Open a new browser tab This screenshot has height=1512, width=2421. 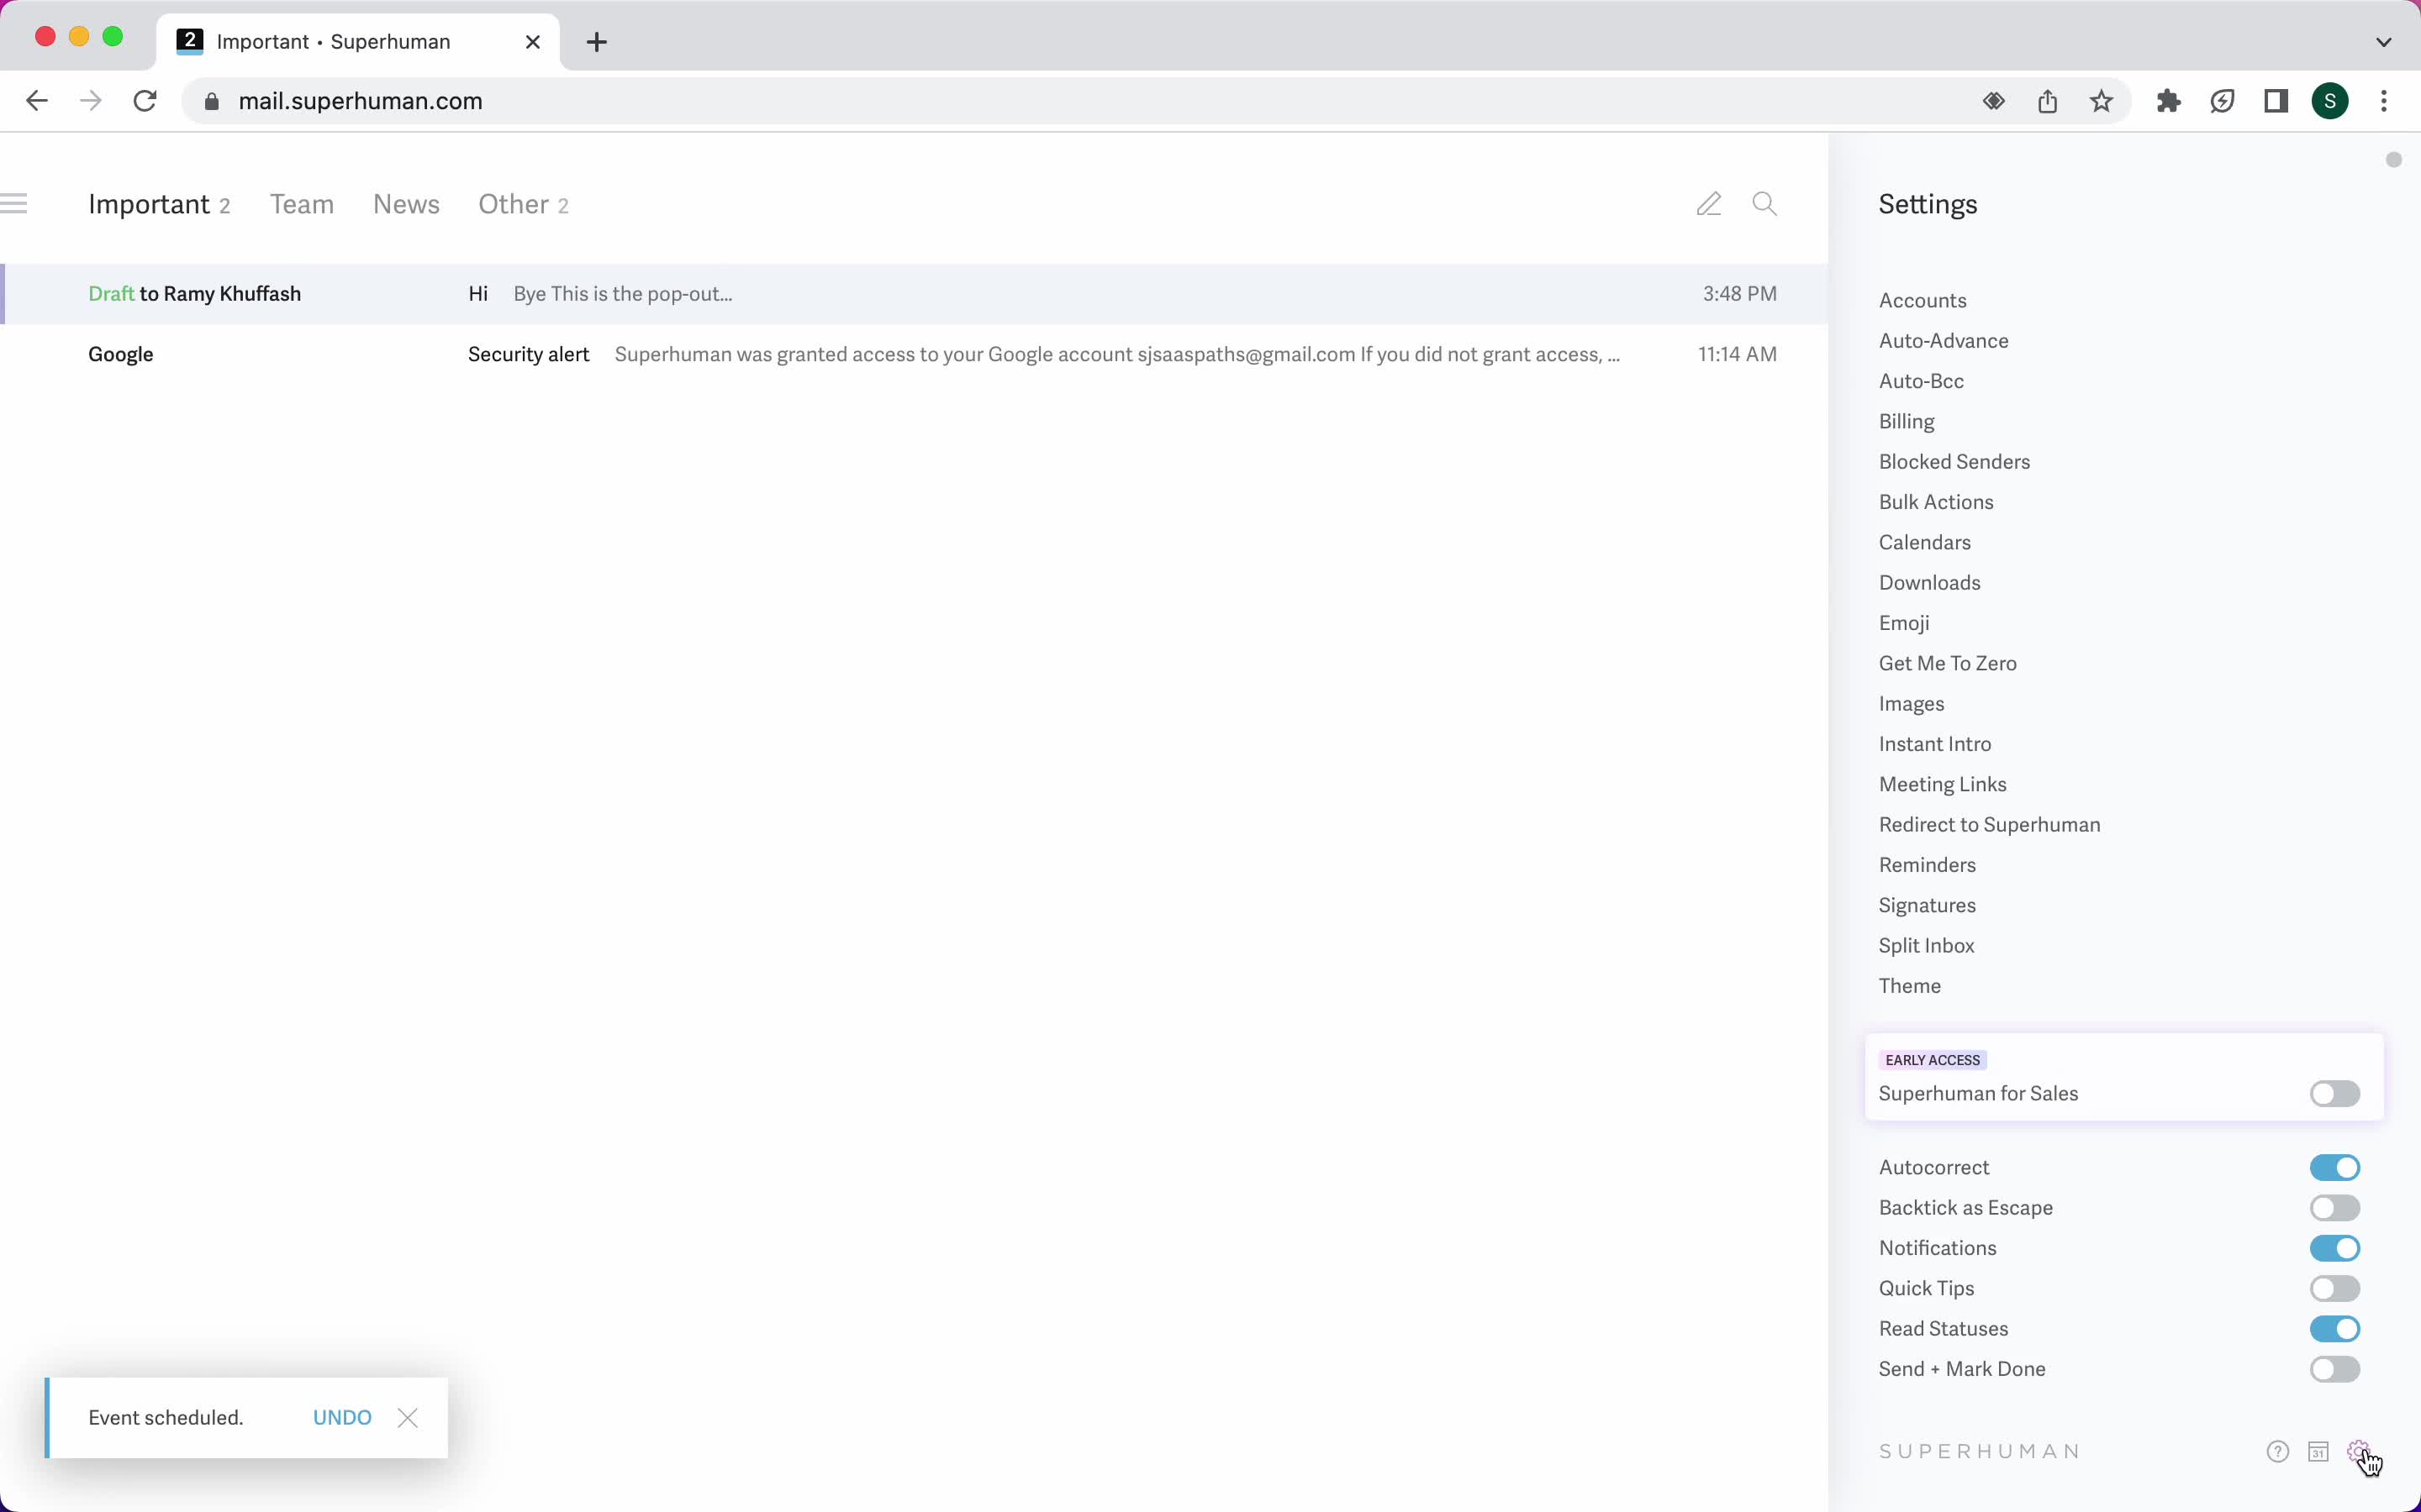click(597, 42)
